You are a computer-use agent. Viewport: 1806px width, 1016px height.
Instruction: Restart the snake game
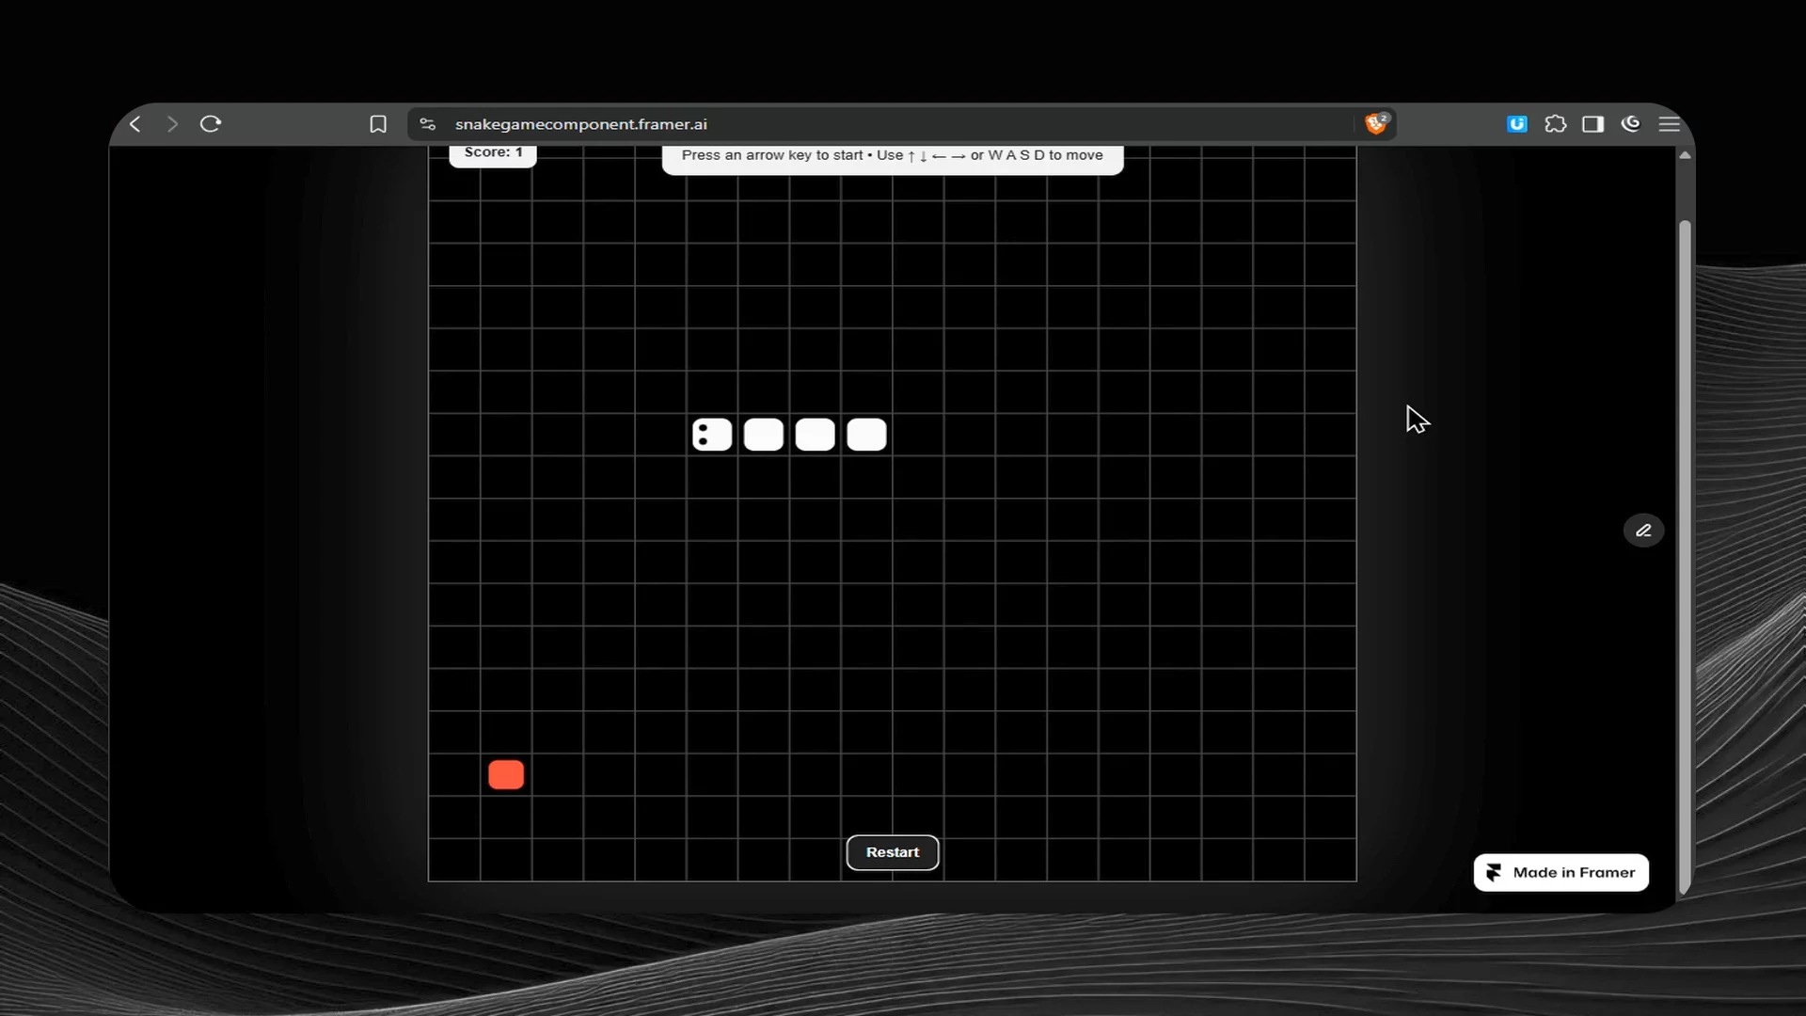coord(893,852)
